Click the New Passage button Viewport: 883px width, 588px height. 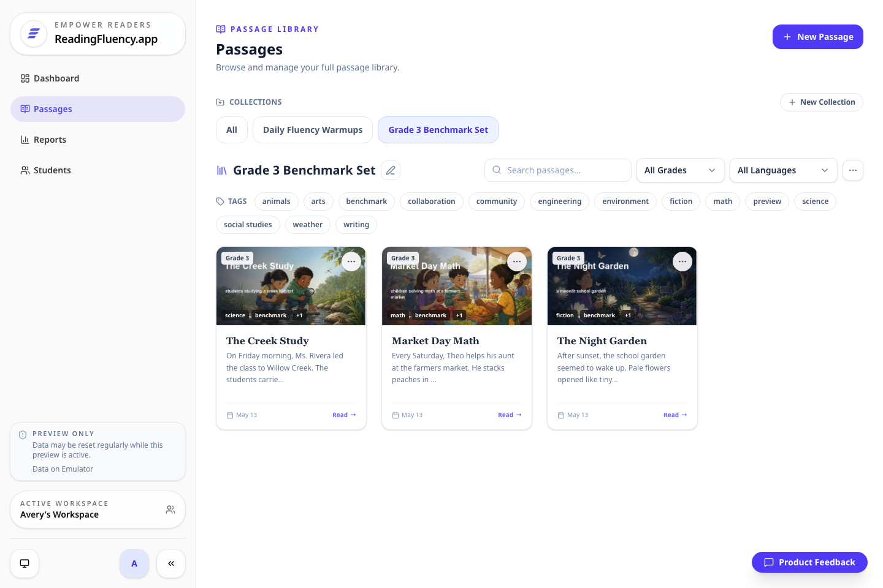coord(817,37)
